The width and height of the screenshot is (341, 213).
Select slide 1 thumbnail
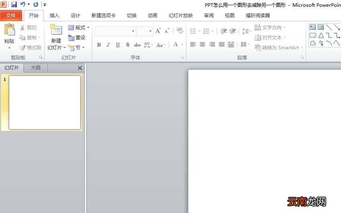click(45, 102)
